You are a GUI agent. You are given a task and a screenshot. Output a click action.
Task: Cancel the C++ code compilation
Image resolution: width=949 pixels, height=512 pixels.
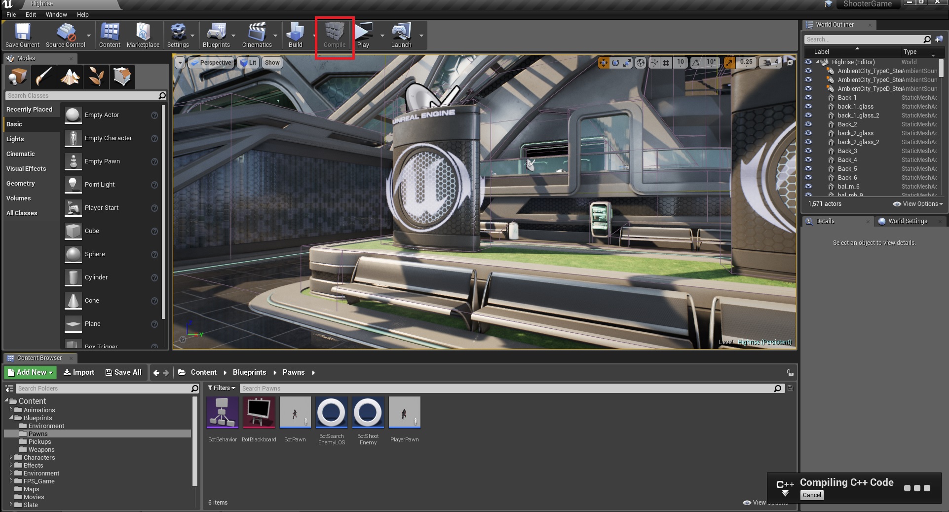[811, 495]
